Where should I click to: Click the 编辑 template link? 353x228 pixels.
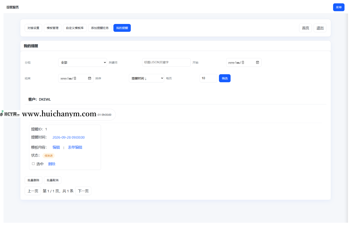point(56,147)
